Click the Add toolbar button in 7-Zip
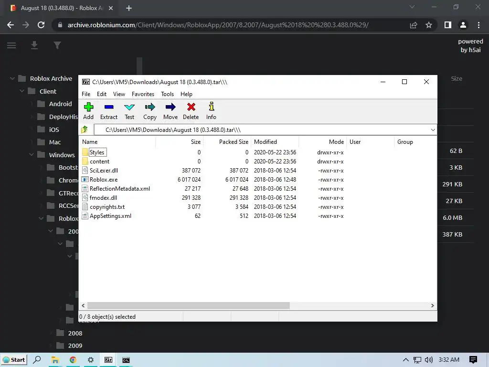Screen dimensions: 489x367 point(88,111)
